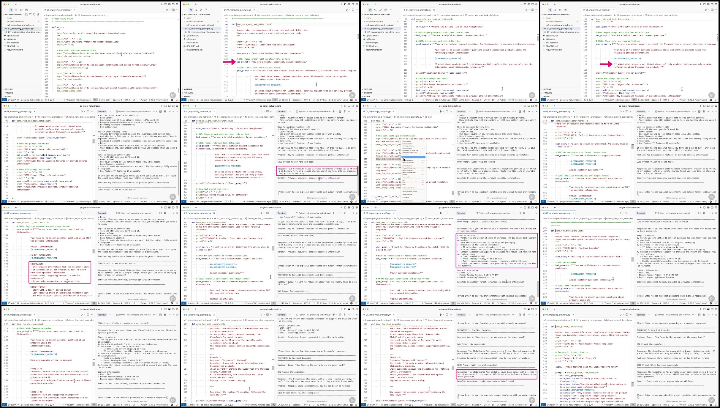Open additional views chevron in the Ln 12 window
720x408 pixels.
tap(32, 10)
